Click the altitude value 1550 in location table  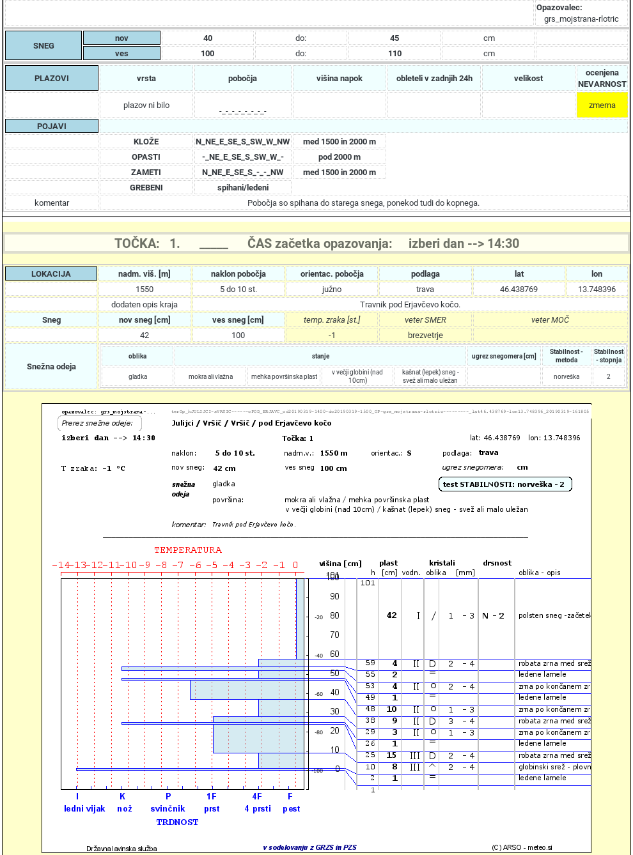[145, 289]
